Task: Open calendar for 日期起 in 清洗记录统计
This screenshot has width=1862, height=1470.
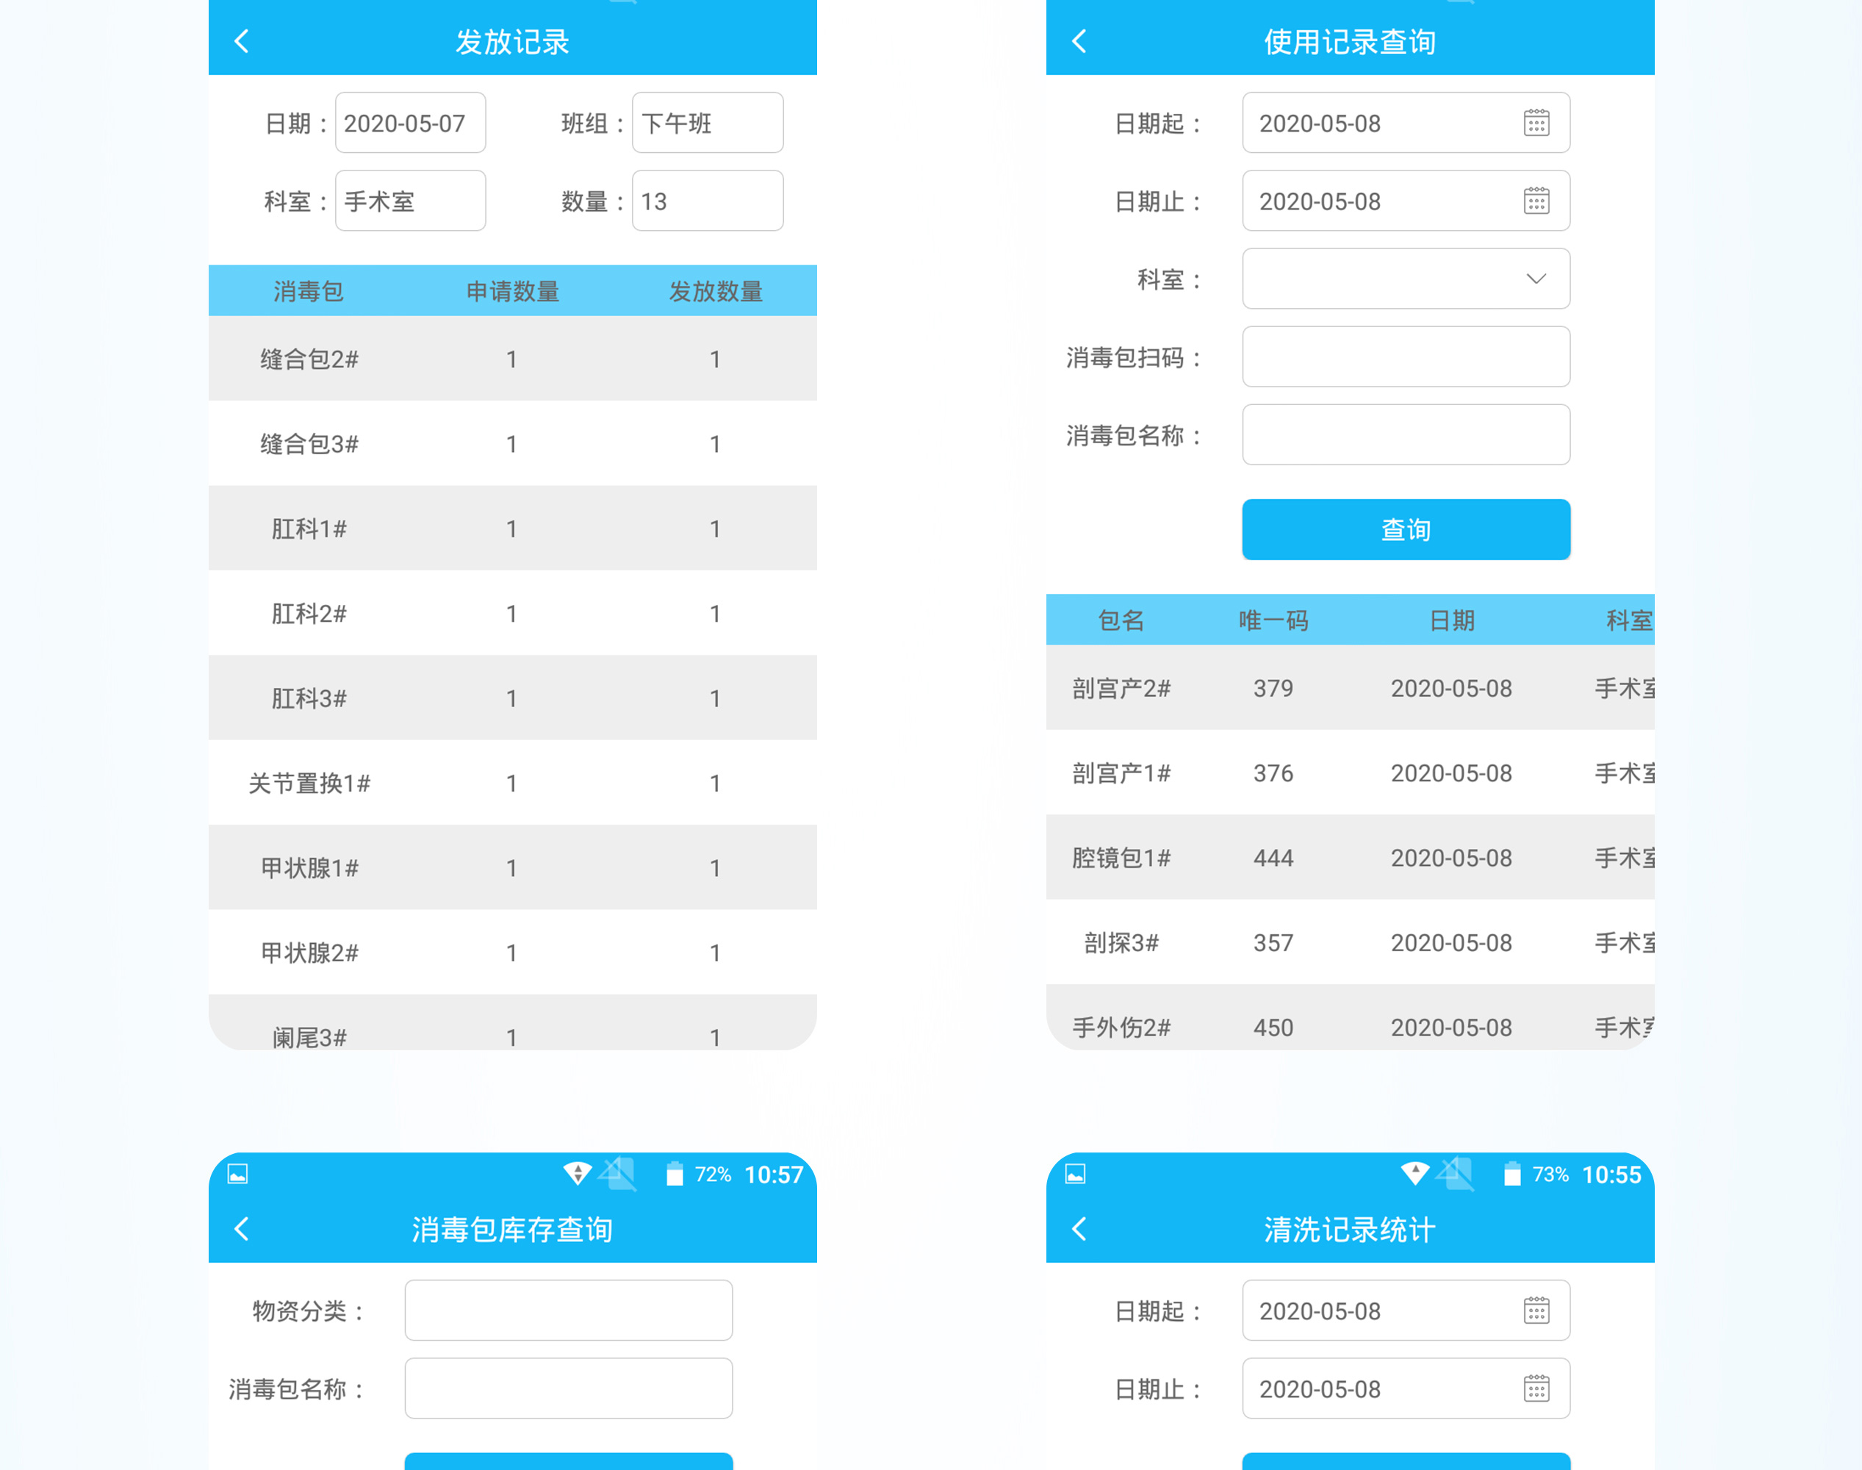Action: [x=1536, y=1311]
